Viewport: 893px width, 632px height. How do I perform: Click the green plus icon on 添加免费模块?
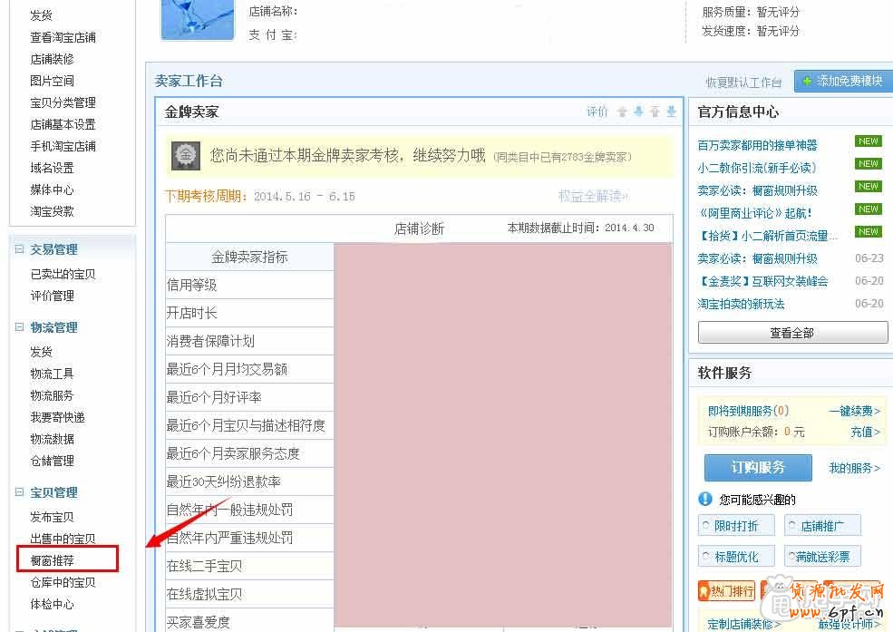(x=805, y=81)
